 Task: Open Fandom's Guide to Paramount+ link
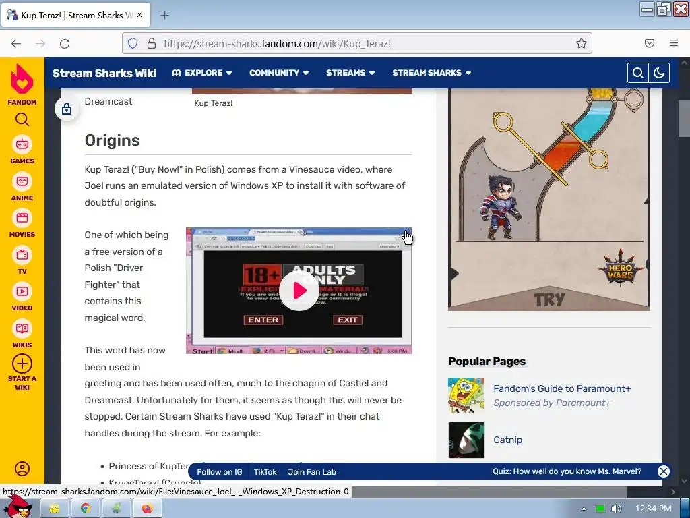point(562,388)
